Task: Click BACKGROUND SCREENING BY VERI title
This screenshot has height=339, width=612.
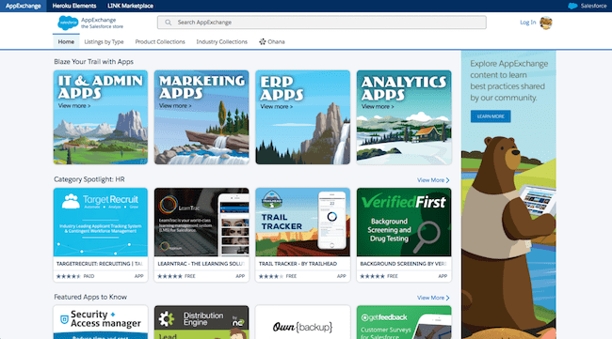Action: pos(403,264)
